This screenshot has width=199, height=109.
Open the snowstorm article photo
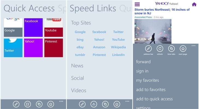153,31
